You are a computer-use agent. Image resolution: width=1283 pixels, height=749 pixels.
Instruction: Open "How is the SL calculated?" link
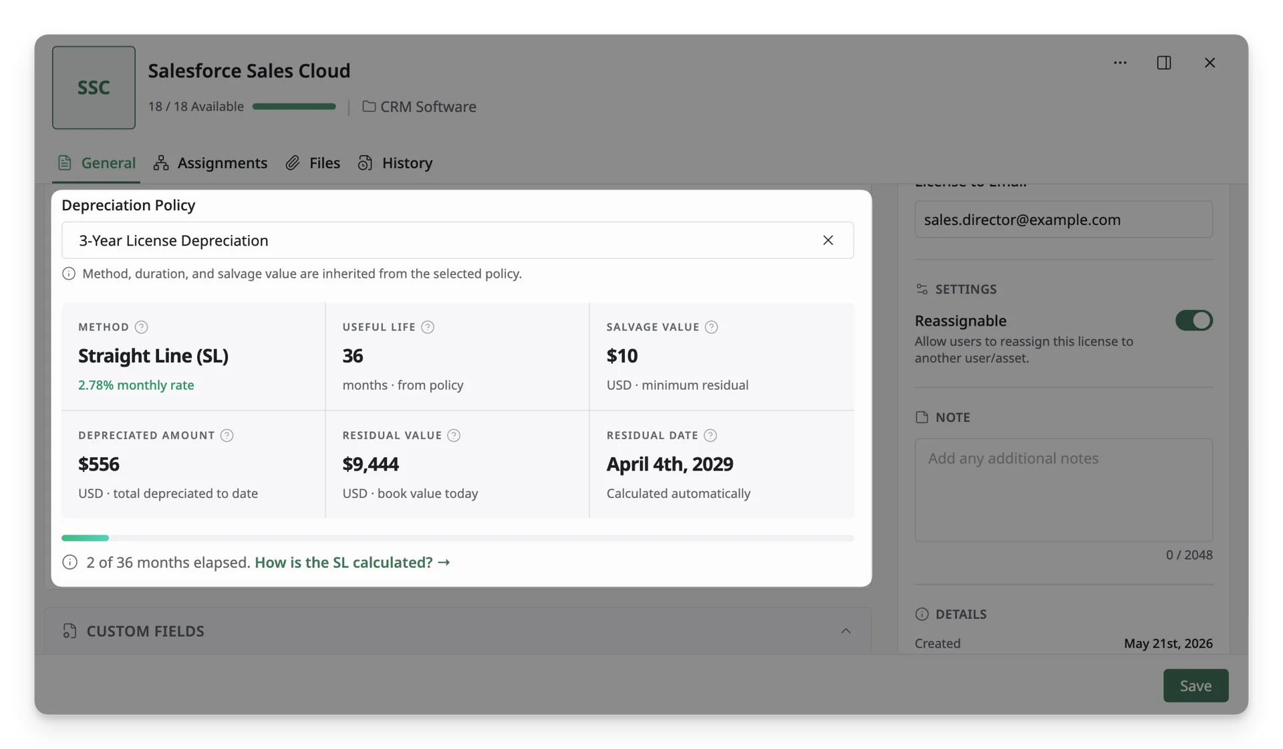[x=352, y=562]
